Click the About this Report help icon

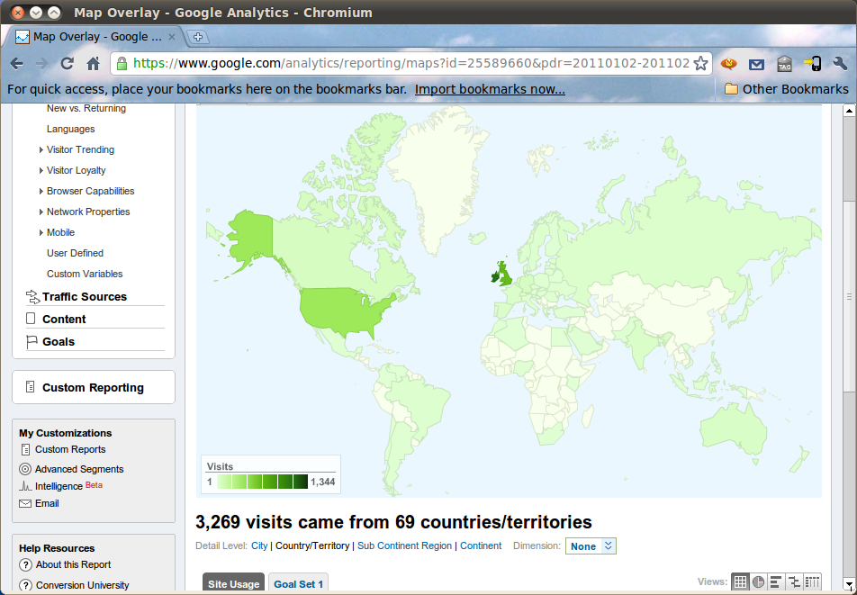pos(26,564)
